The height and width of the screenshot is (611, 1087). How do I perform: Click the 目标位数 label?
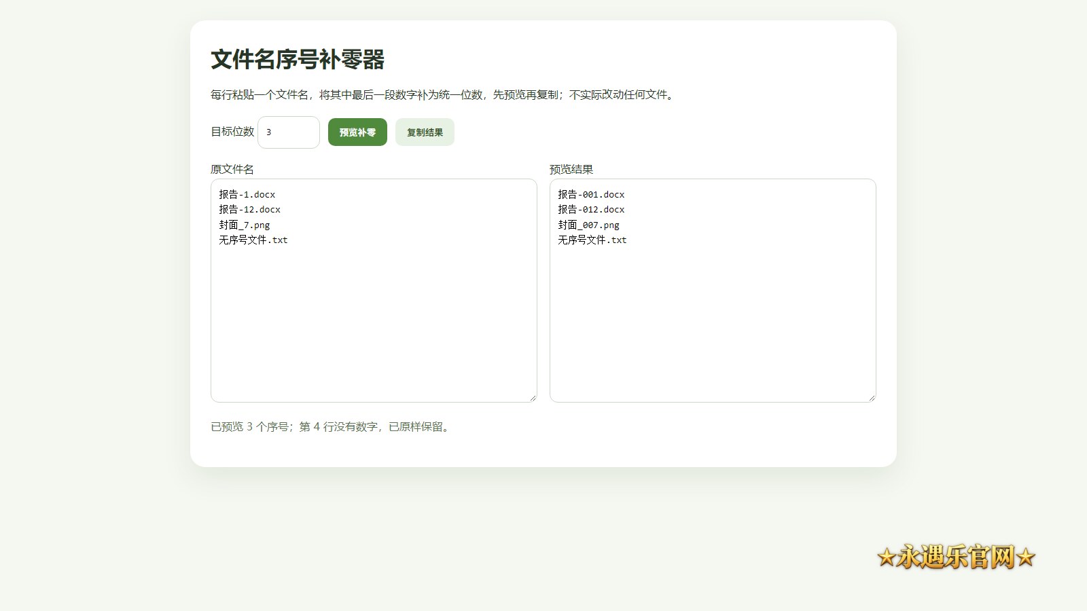[232, 132]
